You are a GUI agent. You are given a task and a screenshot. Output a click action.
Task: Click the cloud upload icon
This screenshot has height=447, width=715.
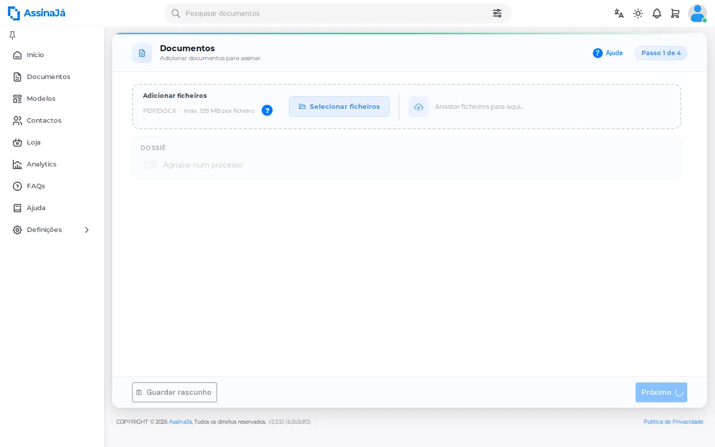coord(419,107)
